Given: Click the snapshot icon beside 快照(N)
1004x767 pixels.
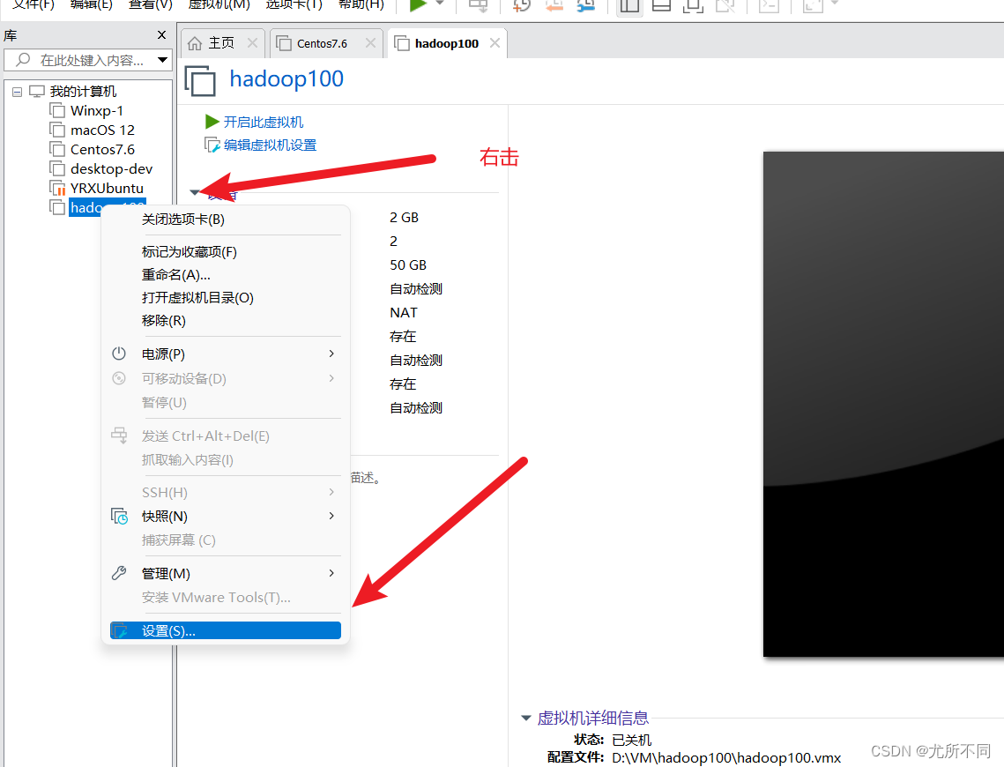Looking at the screenshot, I should tap(120, 516).
